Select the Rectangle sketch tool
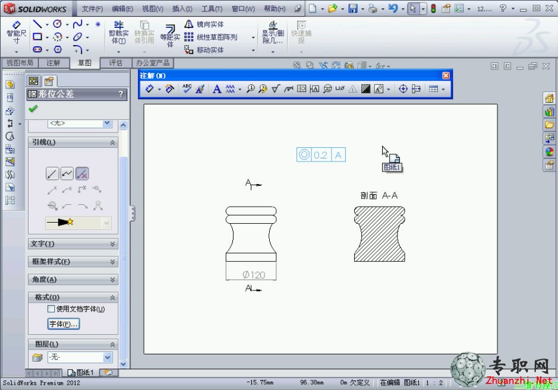Screen dimensions: 558x390 pos(37,37)
